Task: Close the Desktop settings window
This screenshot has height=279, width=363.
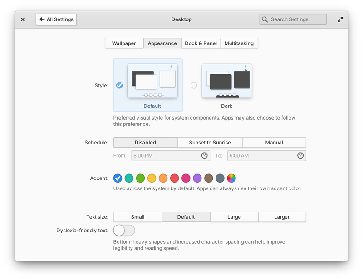Action: 23,19
